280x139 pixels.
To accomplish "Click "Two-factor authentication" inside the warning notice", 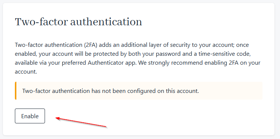I will click(56, 91).
